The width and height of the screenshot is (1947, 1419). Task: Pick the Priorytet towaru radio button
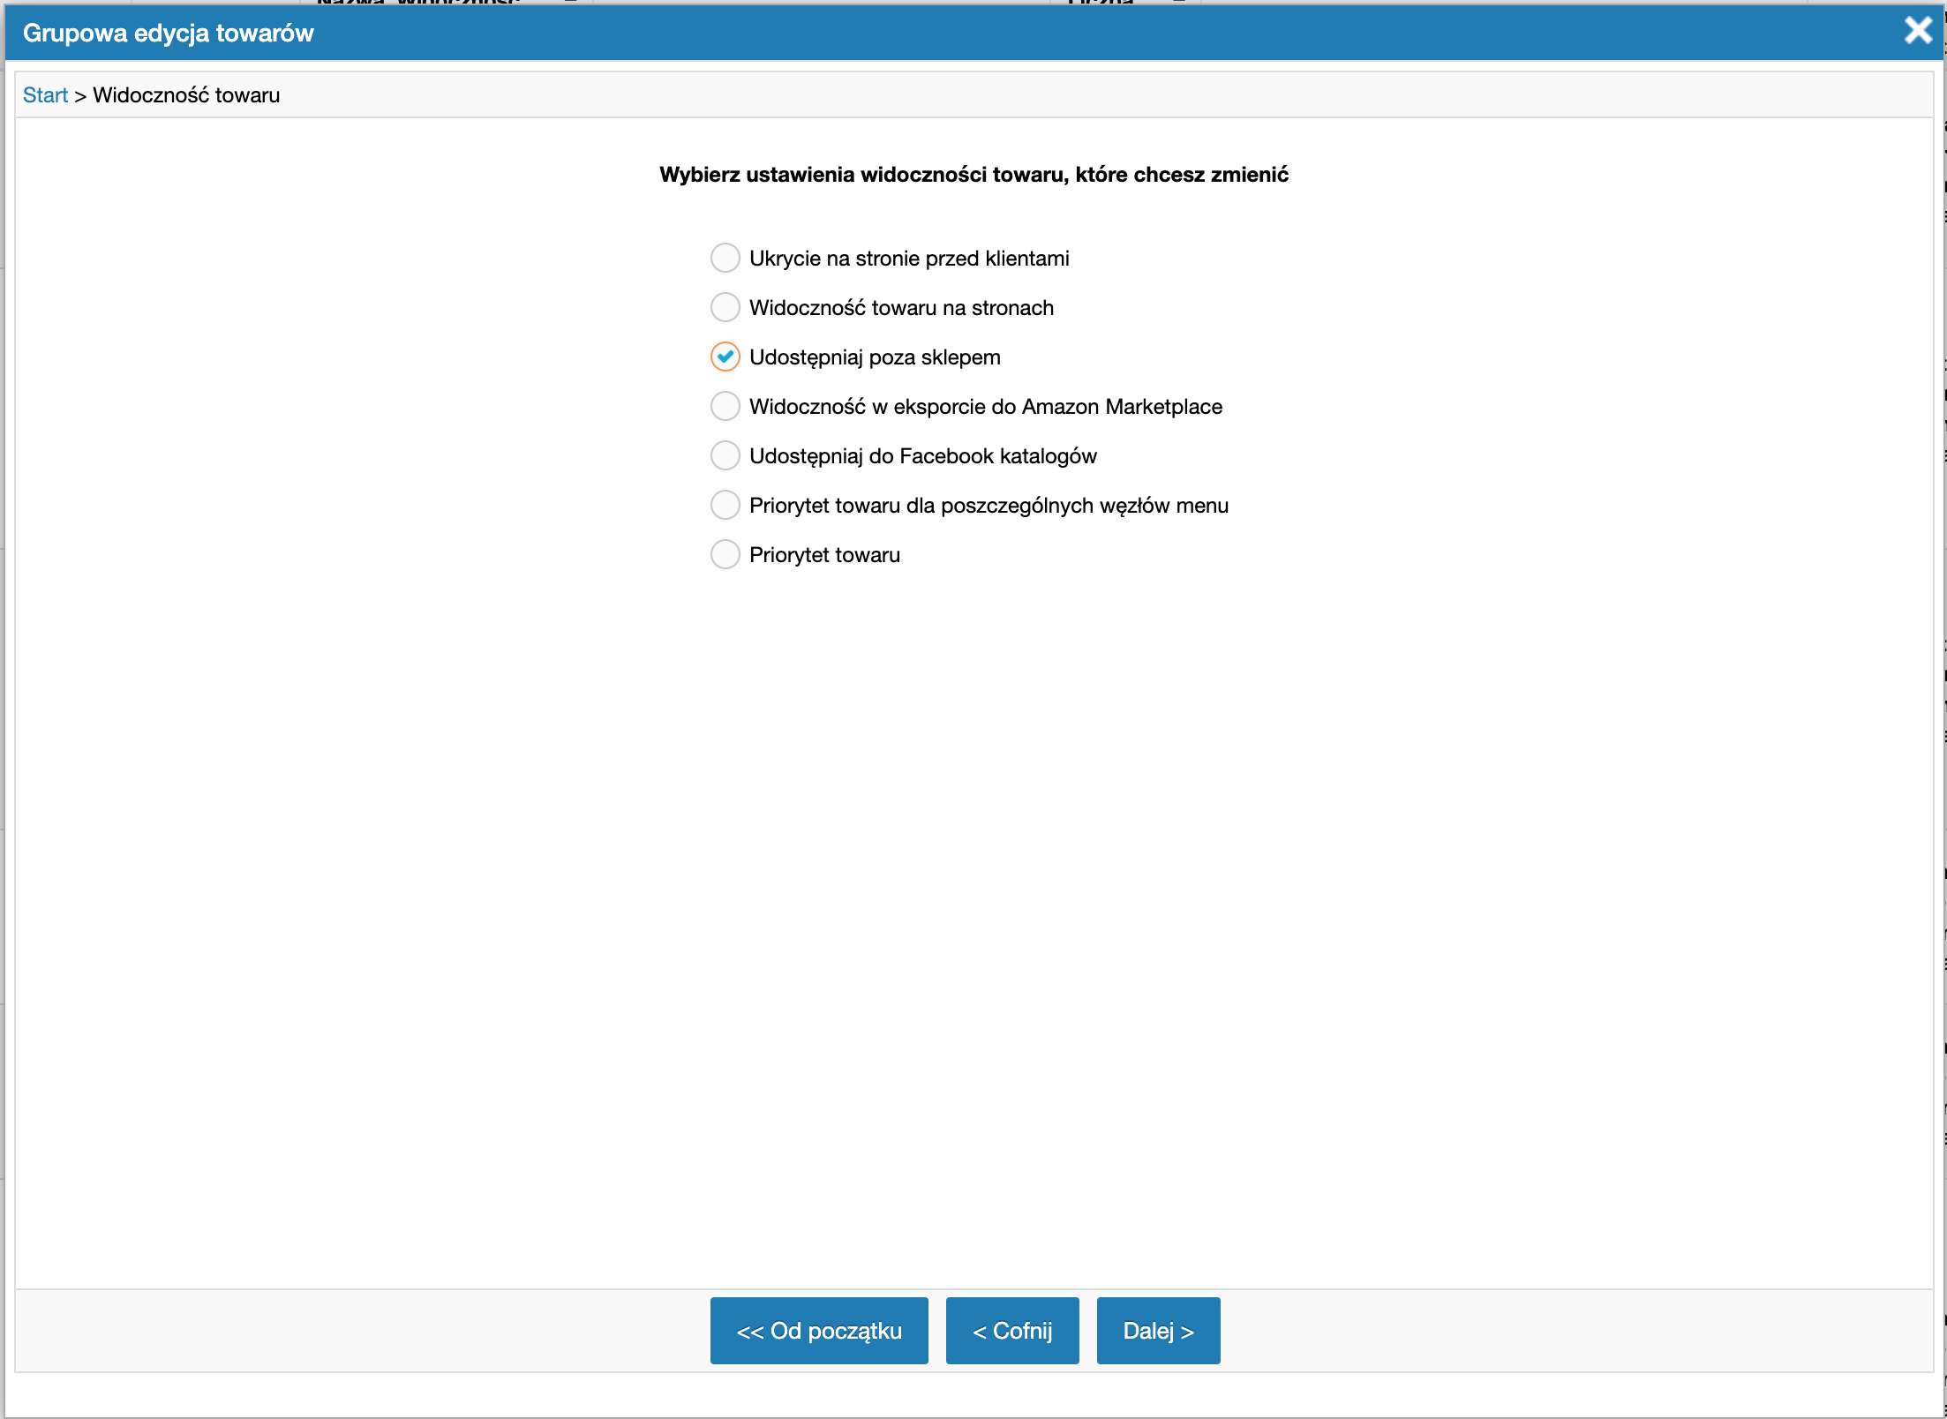725,554
